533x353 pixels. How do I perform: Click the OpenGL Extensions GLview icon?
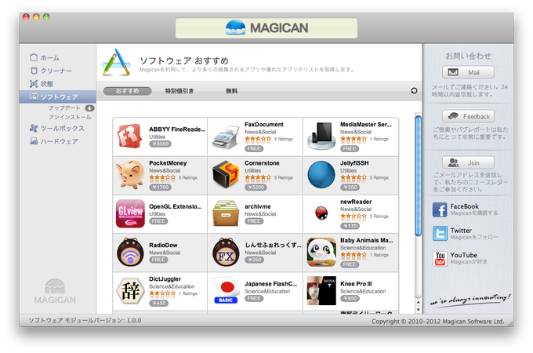click(x=130, y=213)
